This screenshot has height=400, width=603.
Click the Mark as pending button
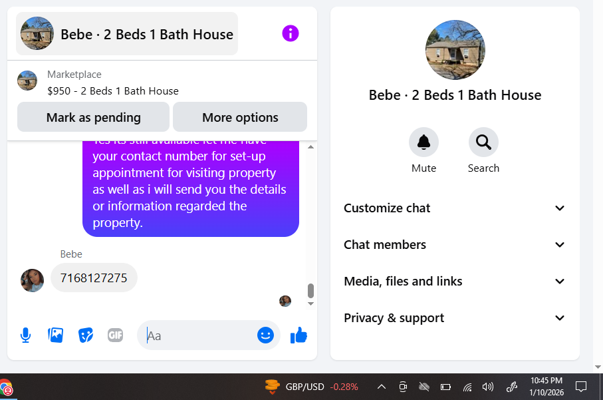tap(94, 117)
